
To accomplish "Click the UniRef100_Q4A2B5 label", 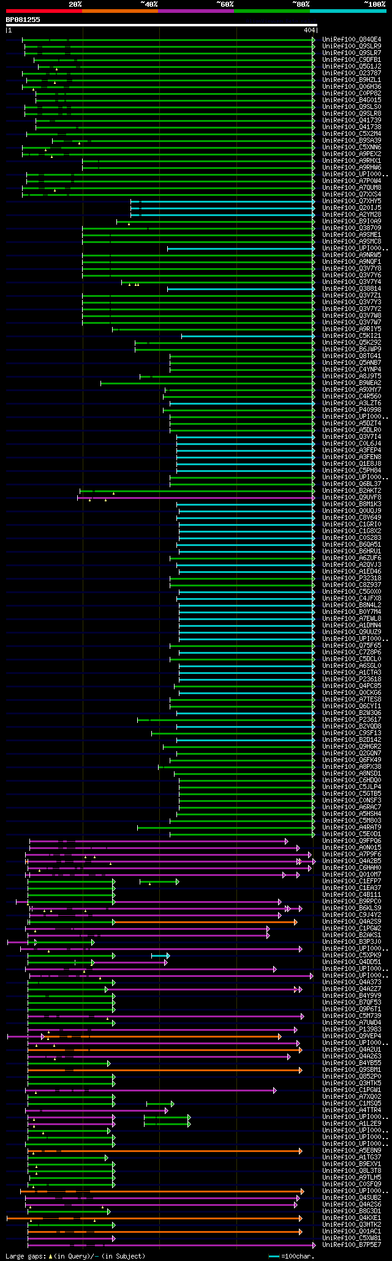I will click(352, 861).
